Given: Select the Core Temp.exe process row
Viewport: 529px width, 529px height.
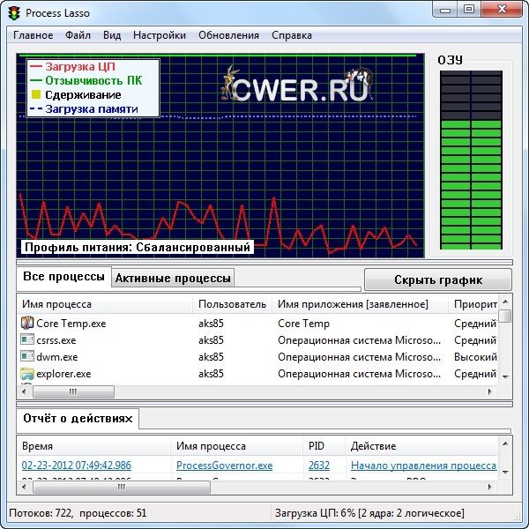Looking at the screenshot, I should pyautogui.click(x=258, y=324).
